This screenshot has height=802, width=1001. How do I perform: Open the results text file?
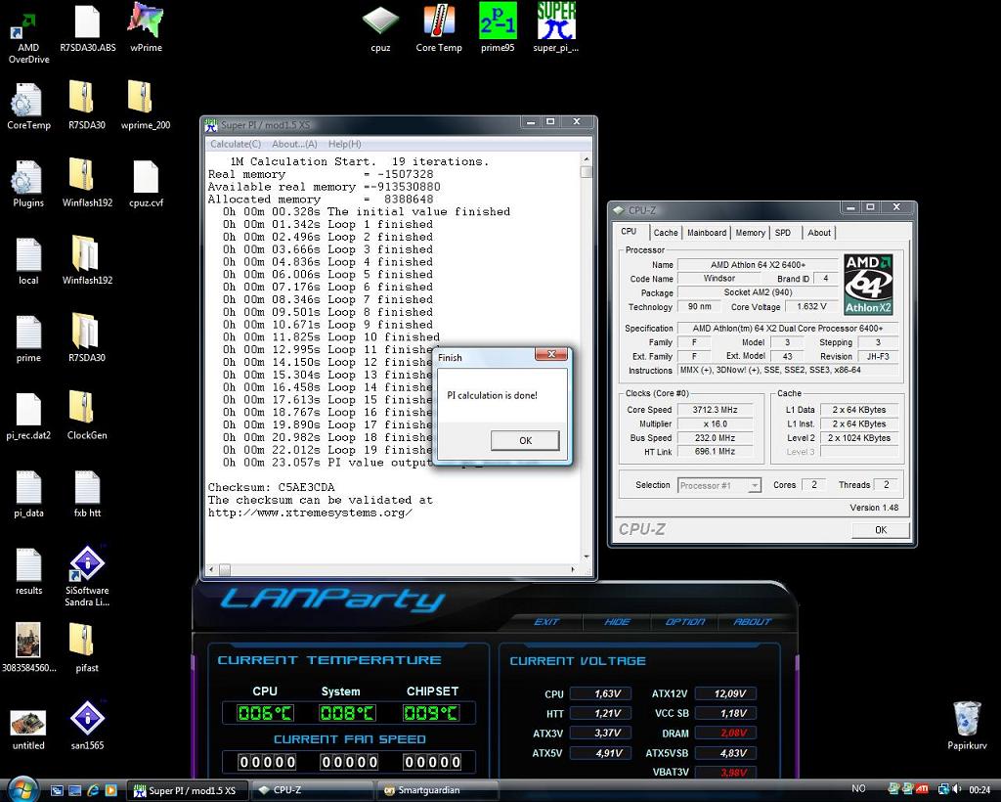(28, 572)
